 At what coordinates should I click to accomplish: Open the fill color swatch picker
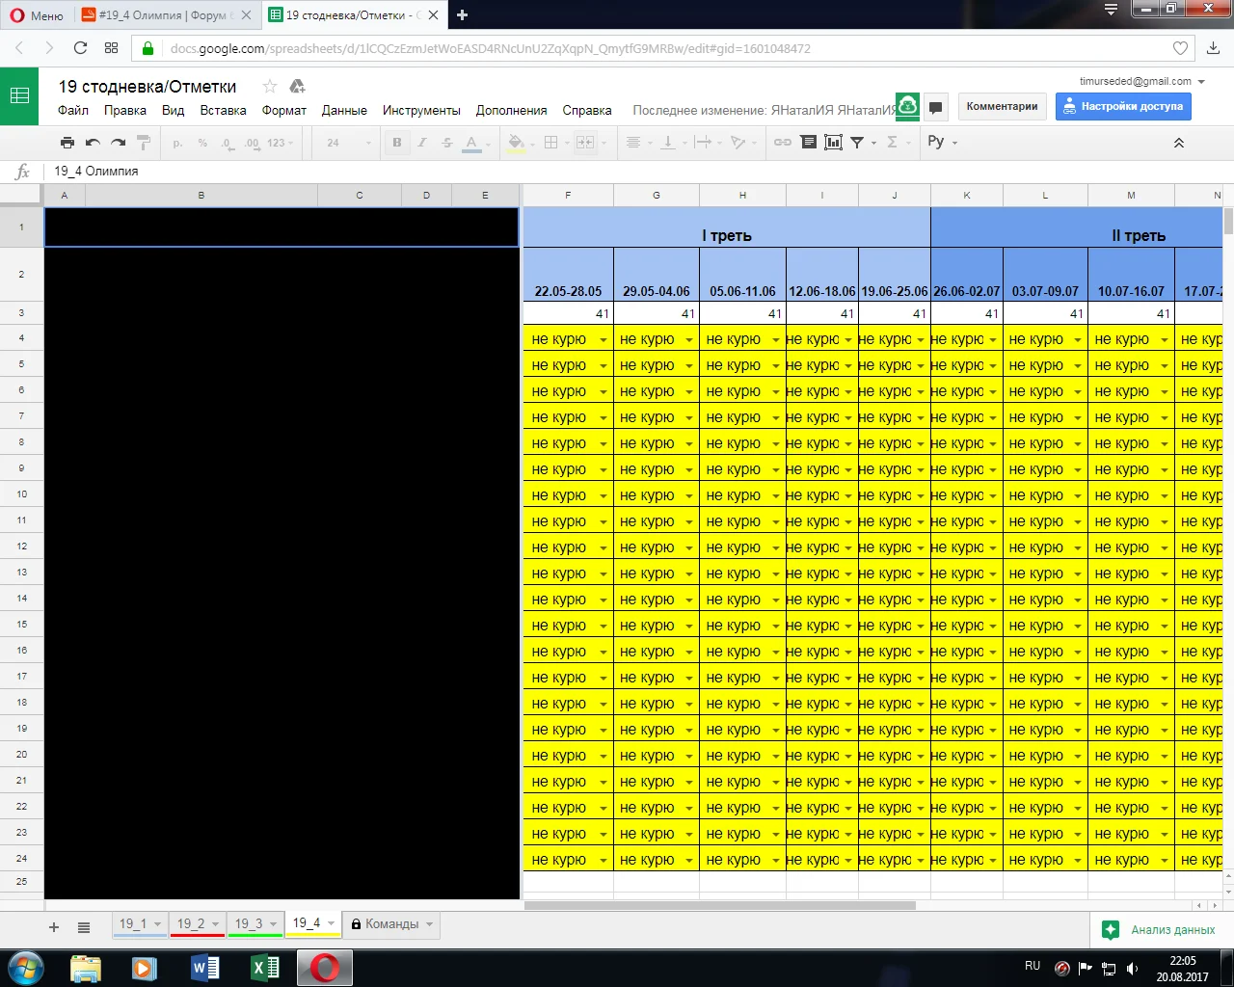(x=515, y=142)
